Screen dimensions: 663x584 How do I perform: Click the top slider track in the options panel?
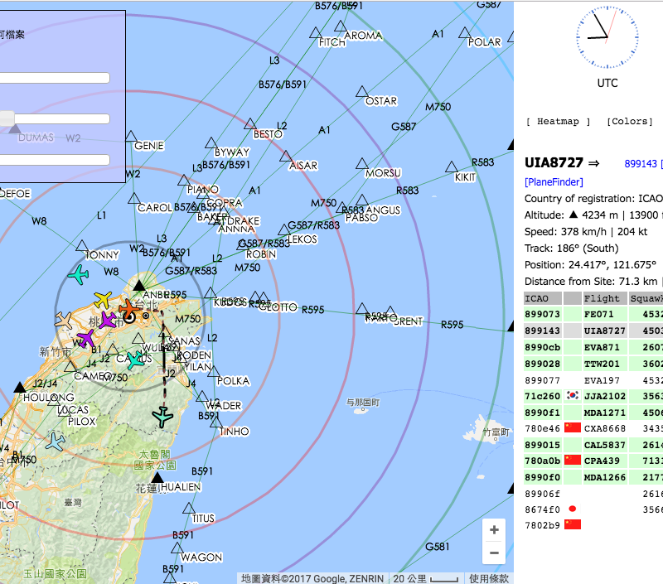55,78
